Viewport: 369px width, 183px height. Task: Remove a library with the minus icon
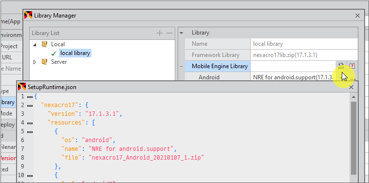coord(169,33)
